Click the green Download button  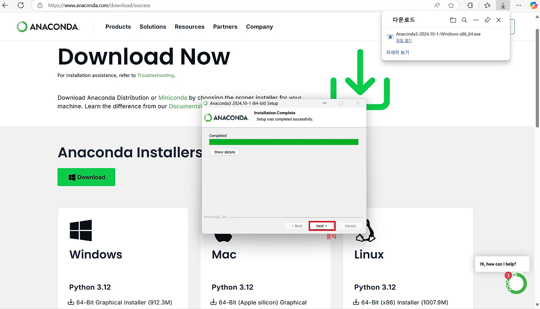click(86, 177)
